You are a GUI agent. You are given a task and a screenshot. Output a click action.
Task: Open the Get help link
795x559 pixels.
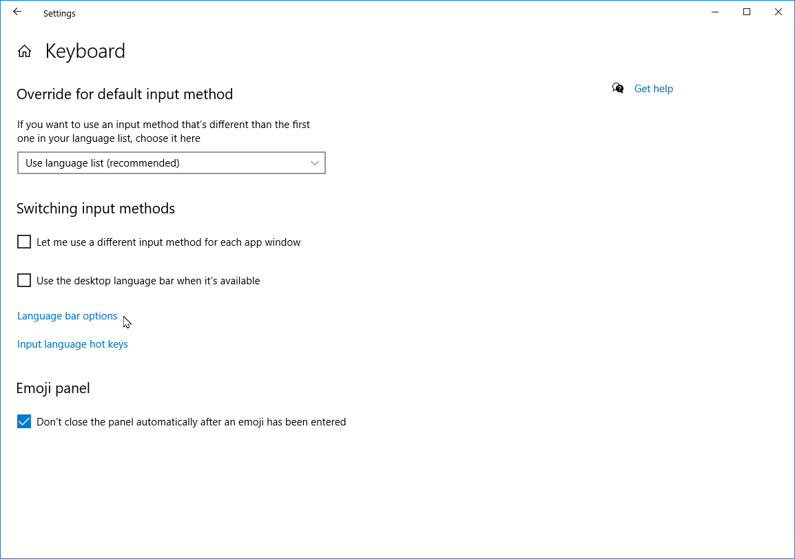pos(653,88)
